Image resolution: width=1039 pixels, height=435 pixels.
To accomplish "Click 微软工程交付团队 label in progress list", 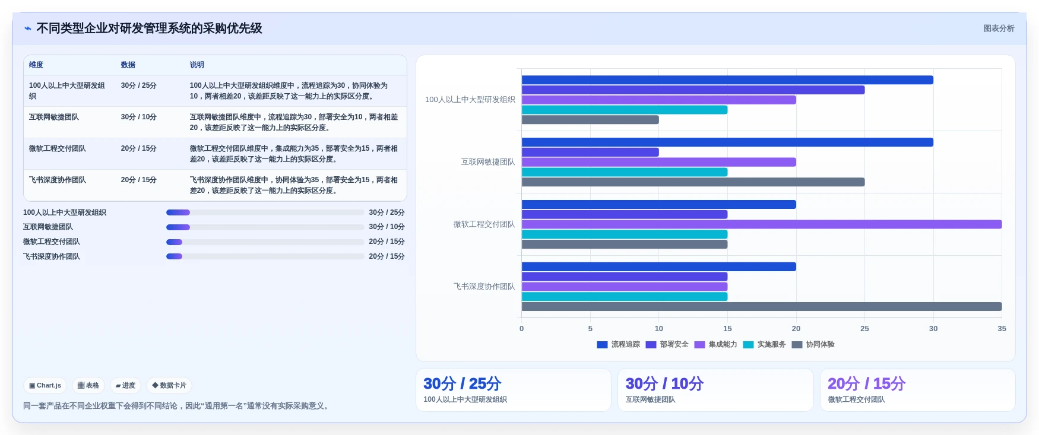I will tap(52, 242).
